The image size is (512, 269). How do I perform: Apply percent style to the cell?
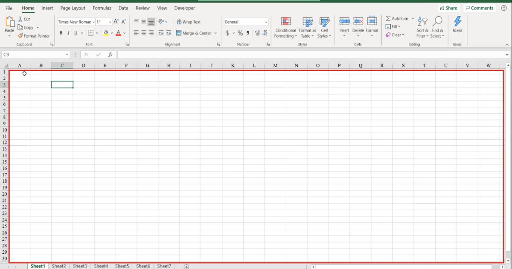[x=240, y=32]
